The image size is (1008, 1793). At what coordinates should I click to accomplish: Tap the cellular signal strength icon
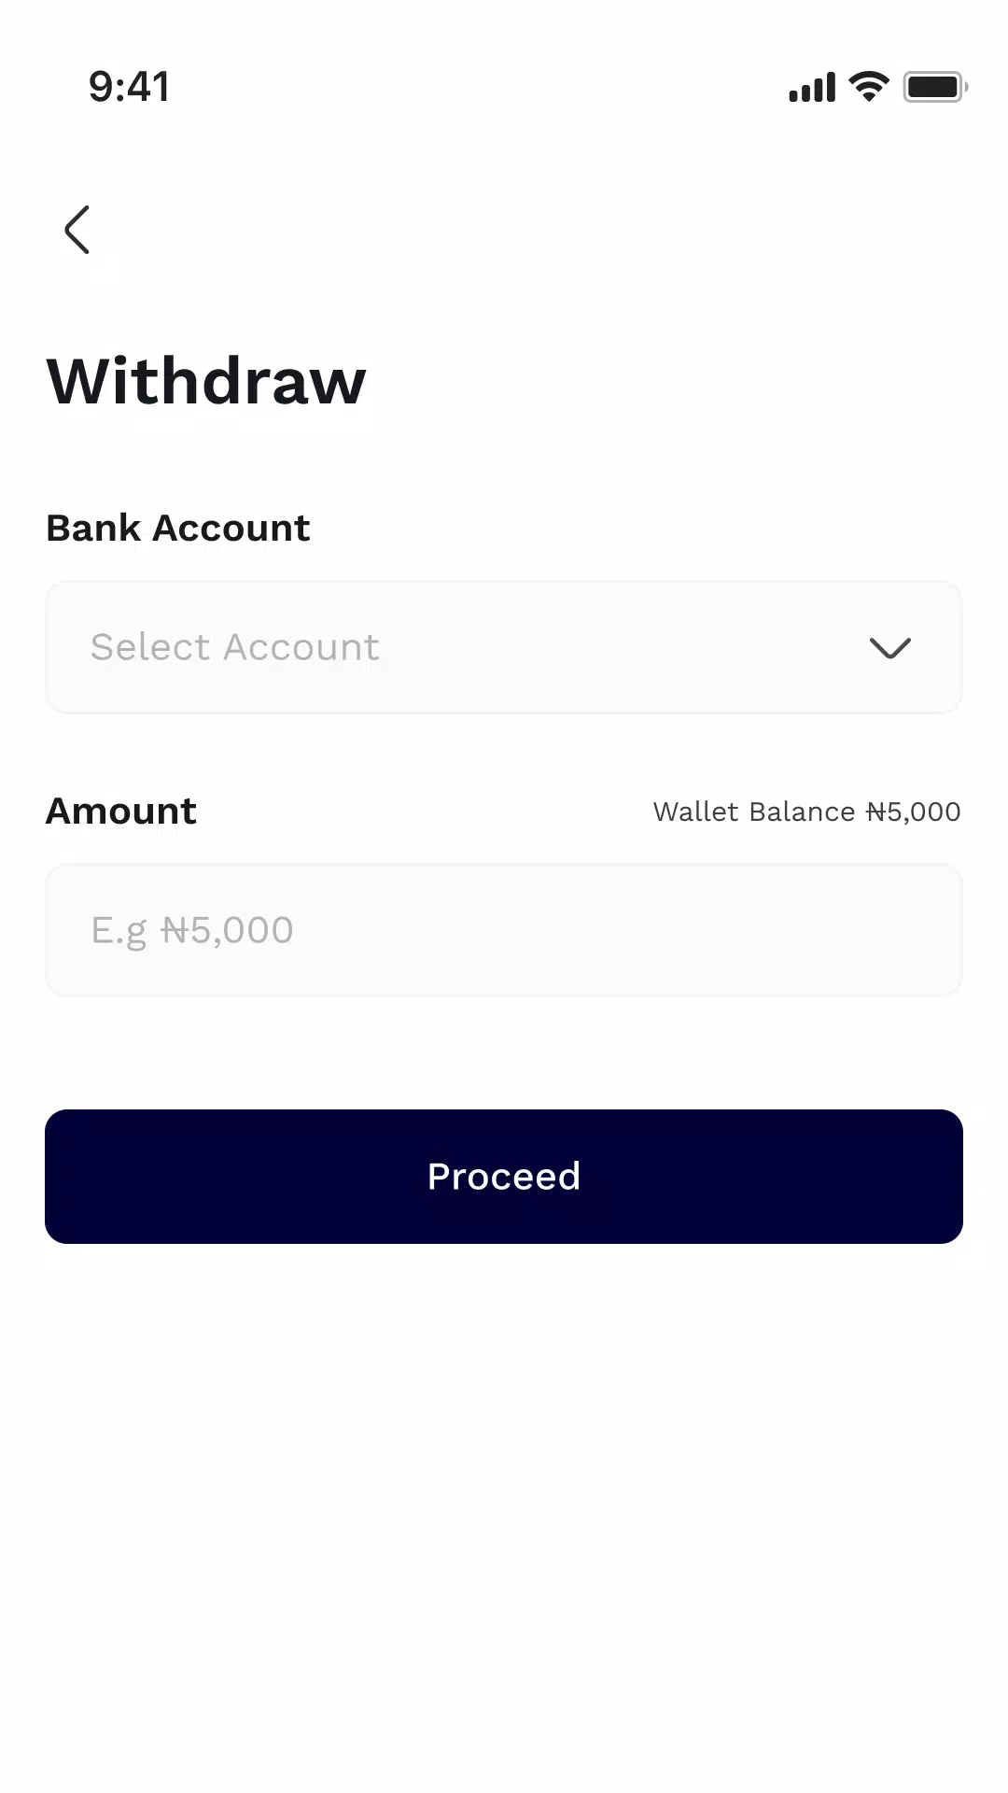click(x=811, y=88)
